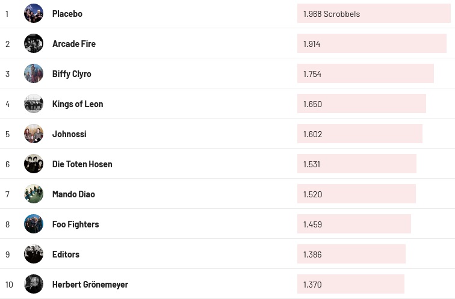Image resolution: width=455 pixels, height=299 pixels.
Task: Click Mando Diao's artist thumbnail
Action: tap(34, 194)
